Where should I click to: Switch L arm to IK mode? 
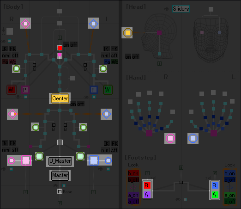106,49
